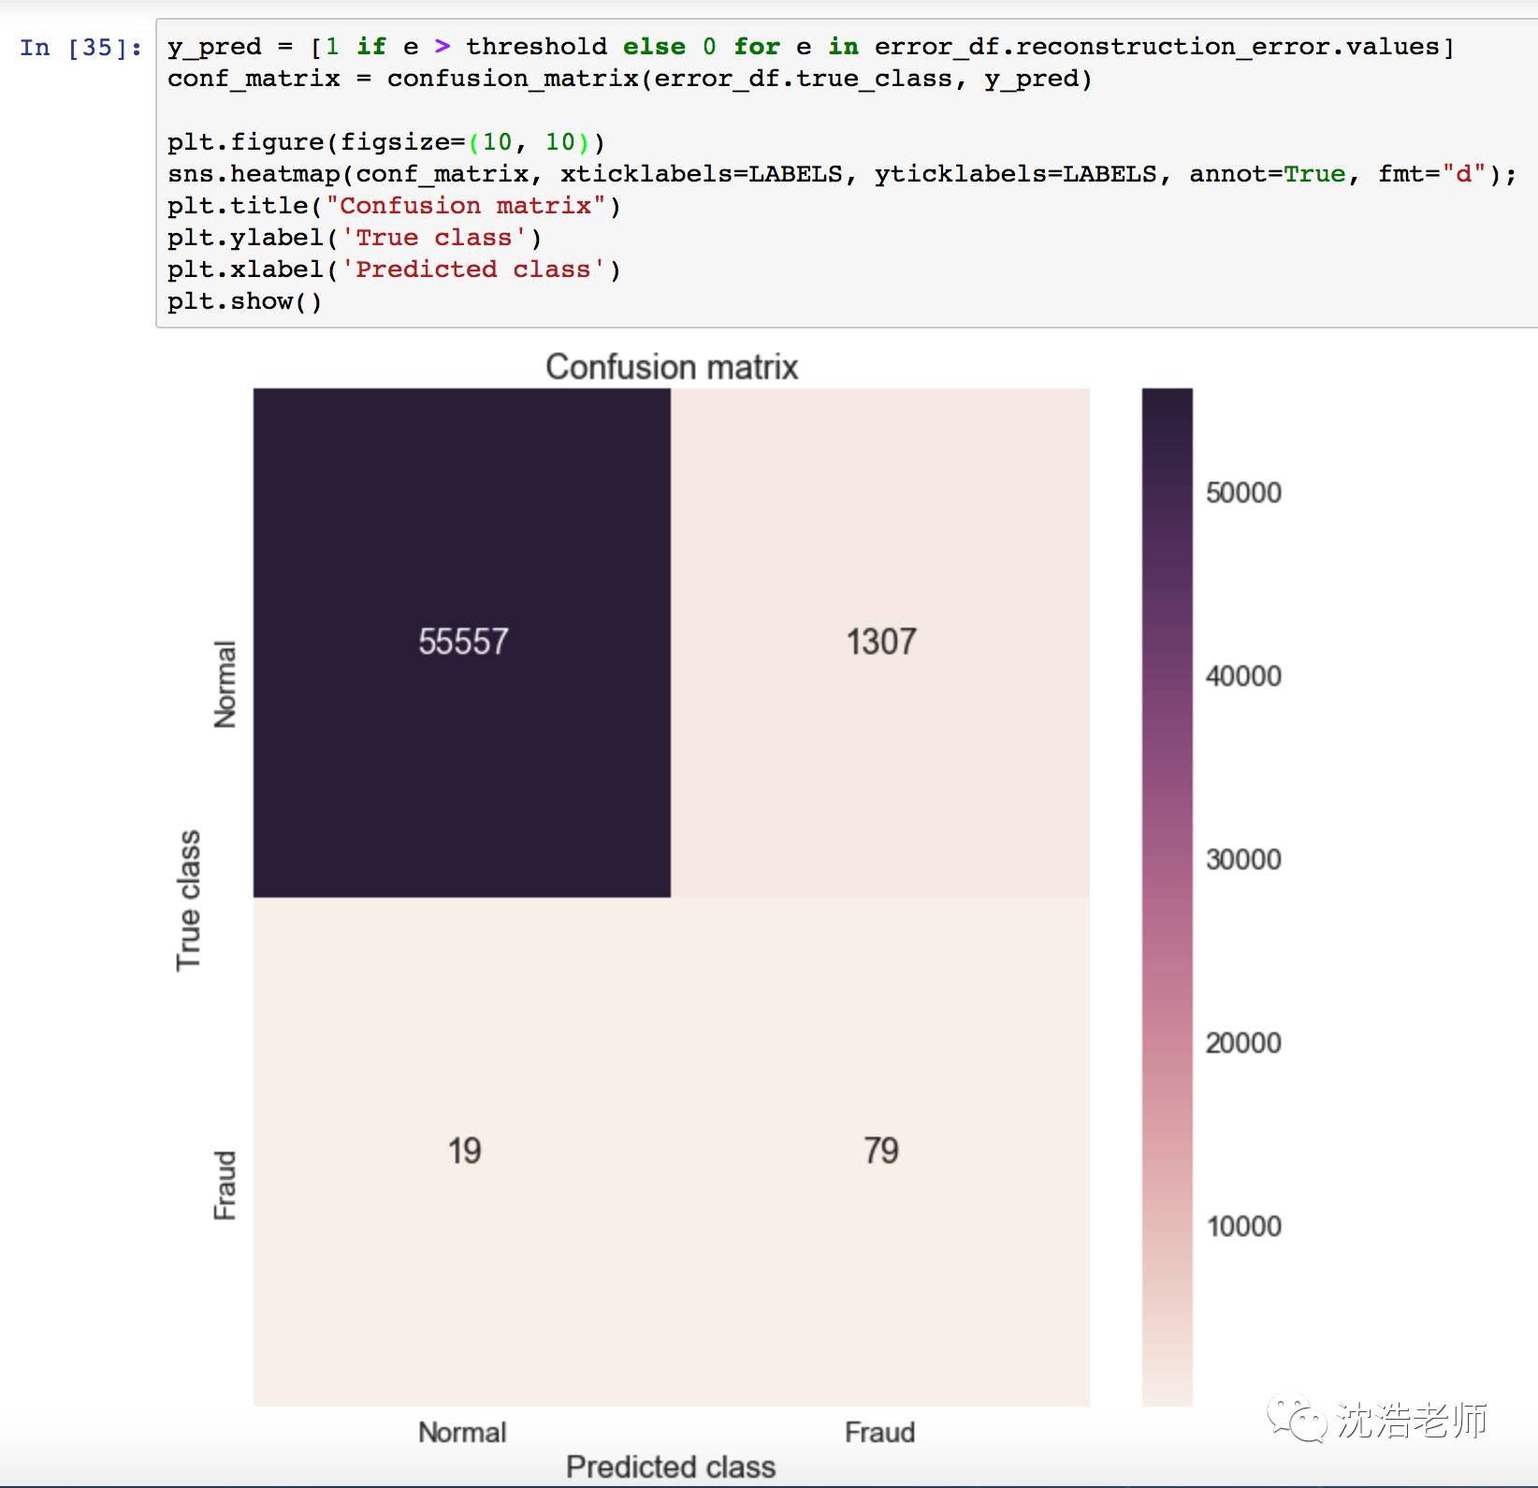
Task: Click the 'Normal' y-axis tick label
Action: (225, 684)
